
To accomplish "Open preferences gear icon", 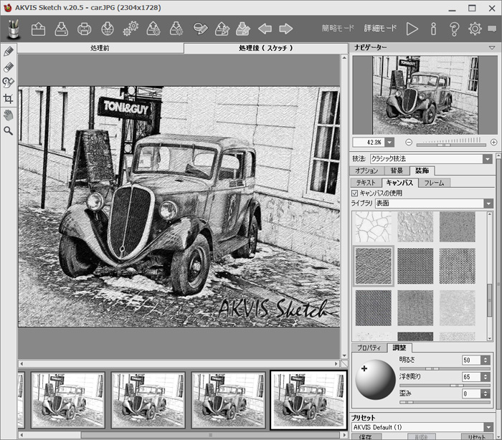I will point(475,29).
